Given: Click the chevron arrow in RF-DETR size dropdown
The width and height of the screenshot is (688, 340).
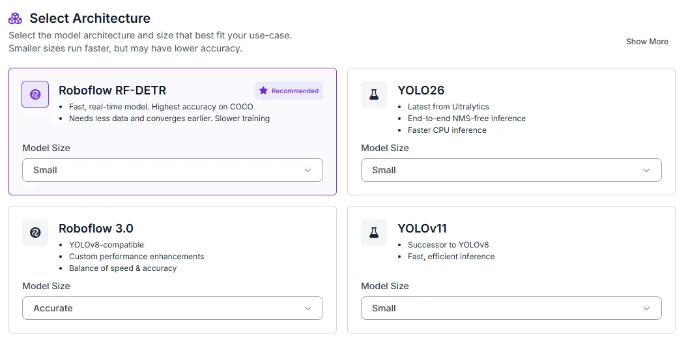Looking at the screenshot, I should point(308,170).
